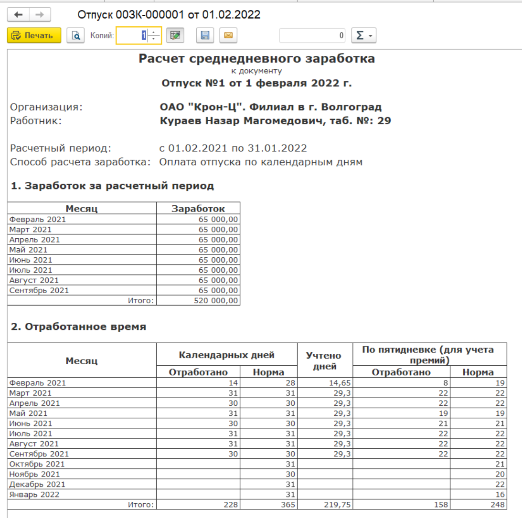Navigate forward using the right arrow icon
522x518 pixels.
39,14
